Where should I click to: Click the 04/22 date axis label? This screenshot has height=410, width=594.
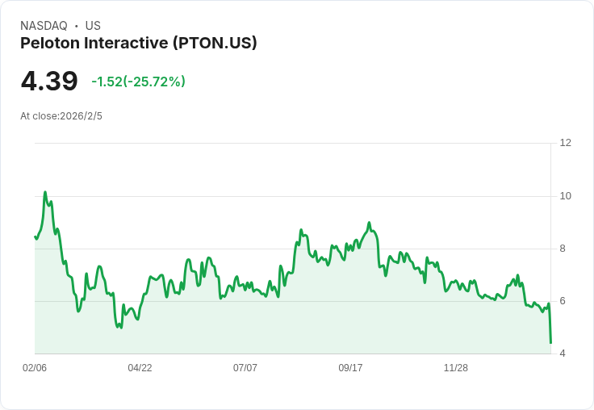coord(140,368)
